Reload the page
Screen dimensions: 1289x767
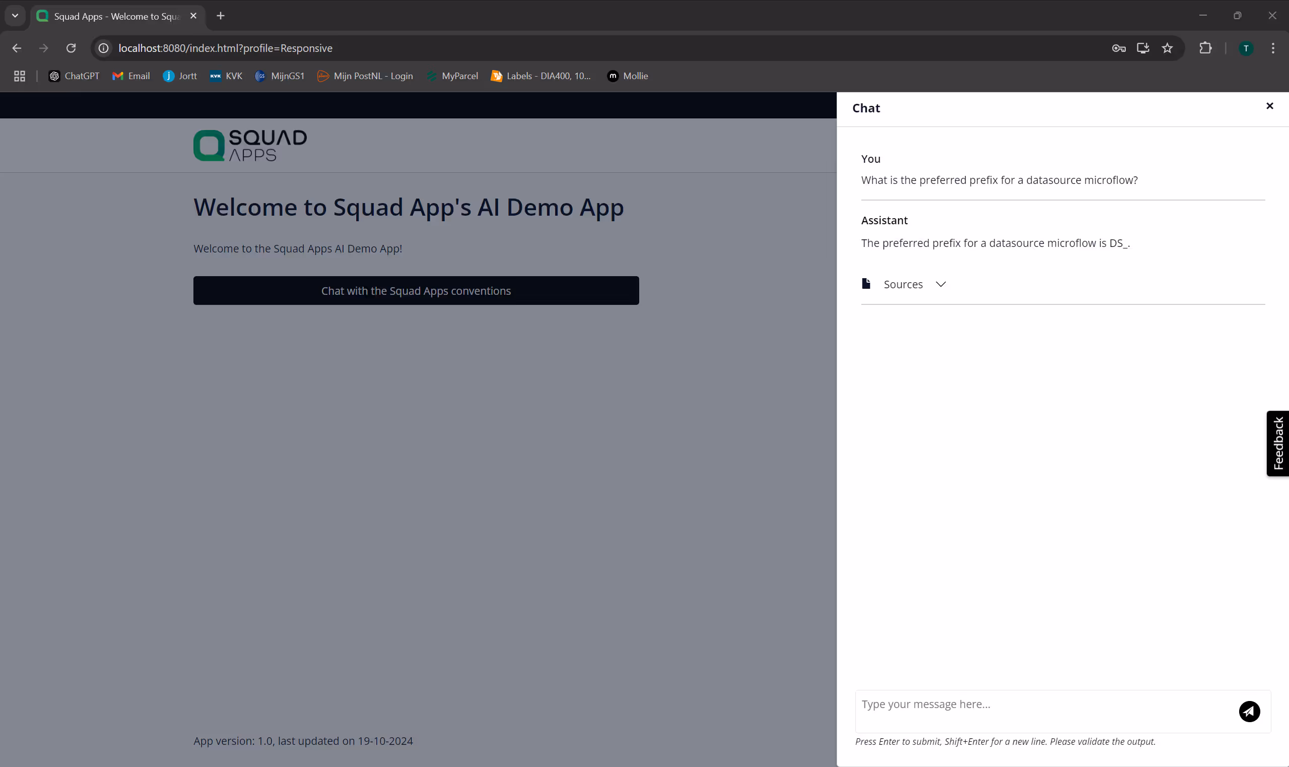click(x=72, y=48)
